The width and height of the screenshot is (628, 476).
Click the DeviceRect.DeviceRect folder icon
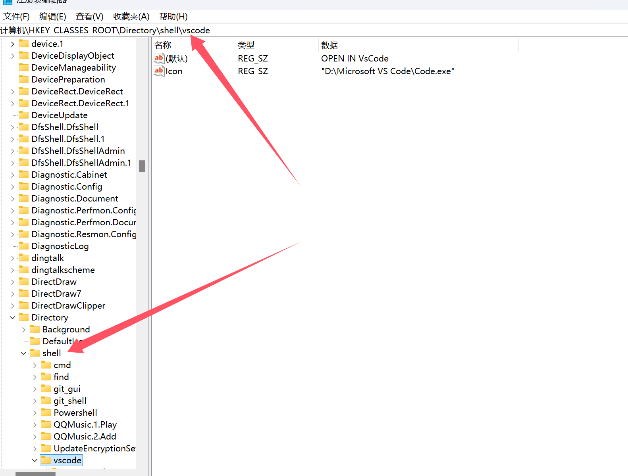[24, 91]
